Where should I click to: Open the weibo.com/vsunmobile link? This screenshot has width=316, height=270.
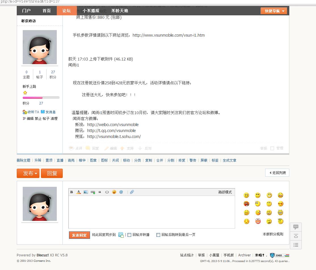click(113, 125)
